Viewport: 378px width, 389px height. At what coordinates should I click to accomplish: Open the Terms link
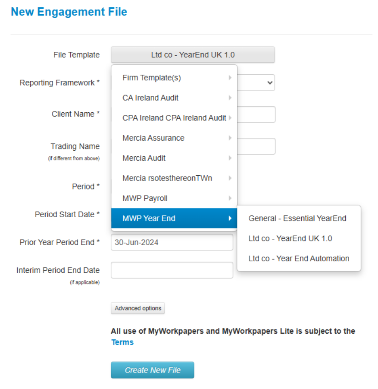pyautogui.click(x=122, y=342)
